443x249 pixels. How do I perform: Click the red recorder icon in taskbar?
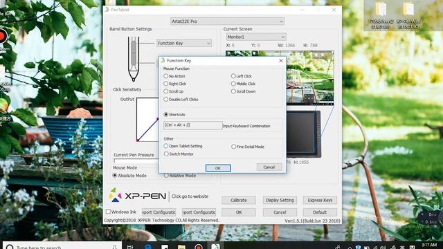(x=199, y=246)
